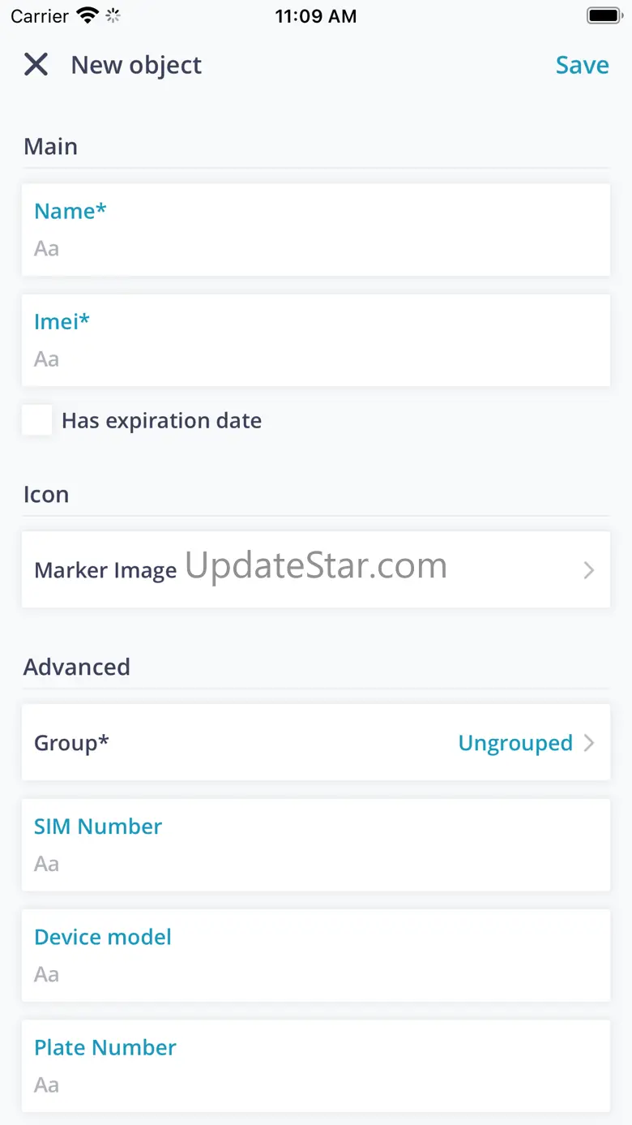Tap the Name input field
The height and width of the screenshot is (1125, 632).
pos(316,248)
